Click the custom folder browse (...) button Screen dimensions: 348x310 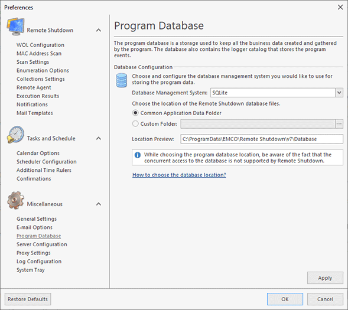click(339, 124)
